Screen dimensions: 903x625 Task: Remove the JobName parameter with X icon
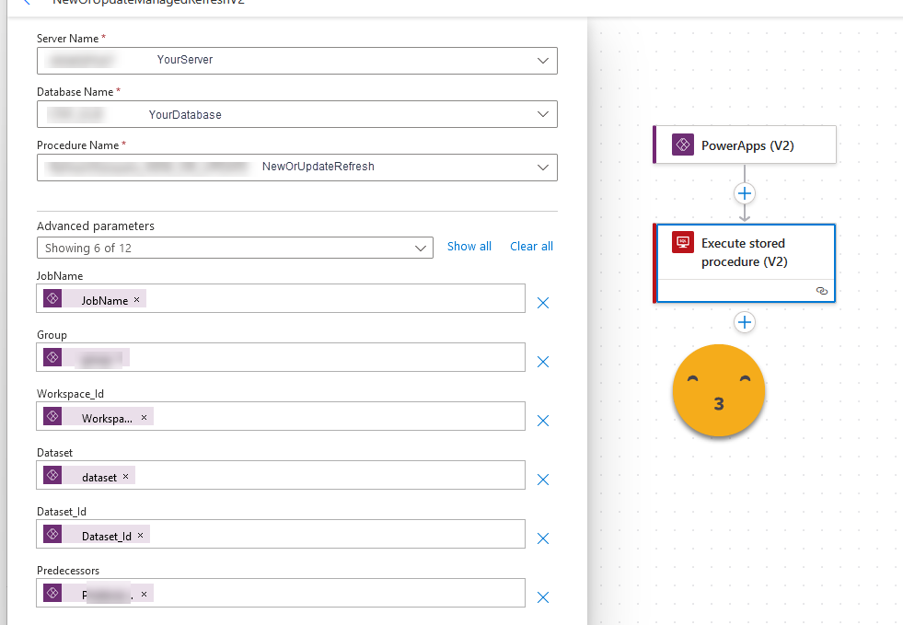click(x=543, y=303)
